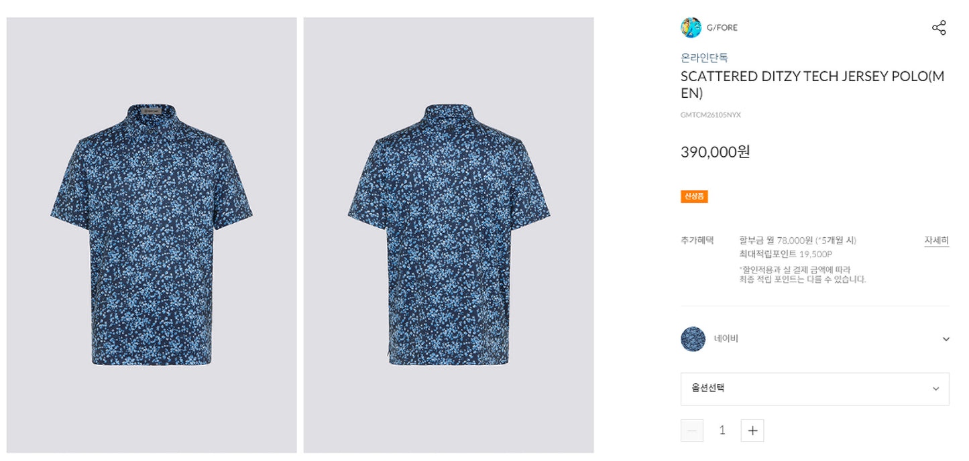Decrease quantity with the minus button
This screenshot has height=461, width=969.
(x=692, y=430)
